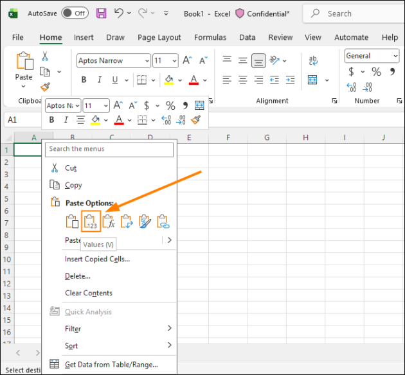Click ribbon Comma Style icon
Screen dimensions: 405x375
[x=392, y=71]
